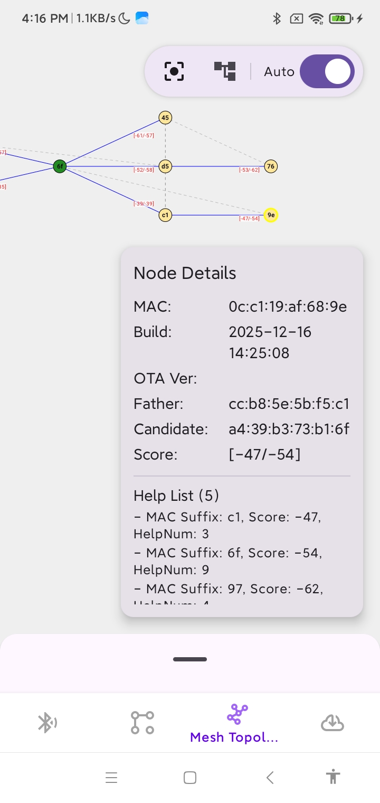Select the highlighted yellow 9e node
Viewport: 380px width, 803px height.
pyautogui.click(x=271, y=215)
